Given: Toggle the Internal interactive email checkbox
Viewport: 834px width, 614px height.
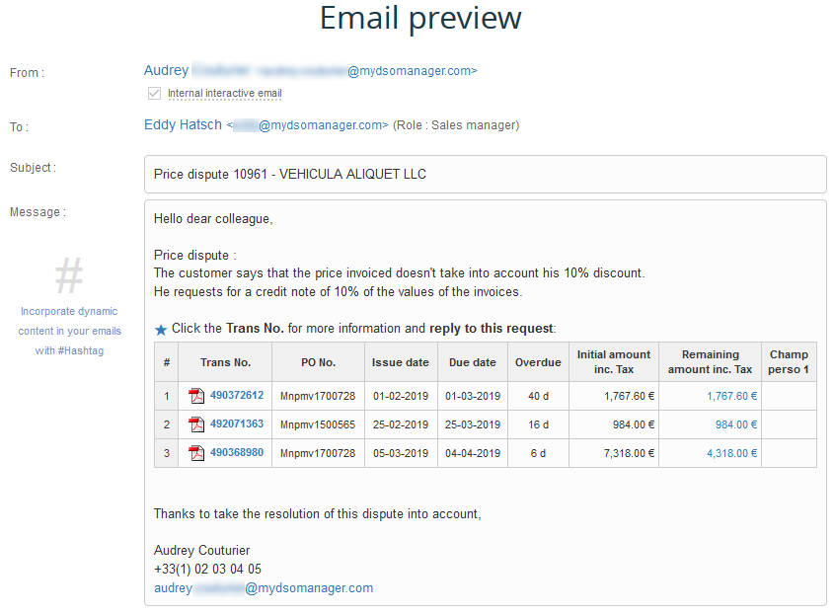Looking at the screenshot, I should coord(154,94).
